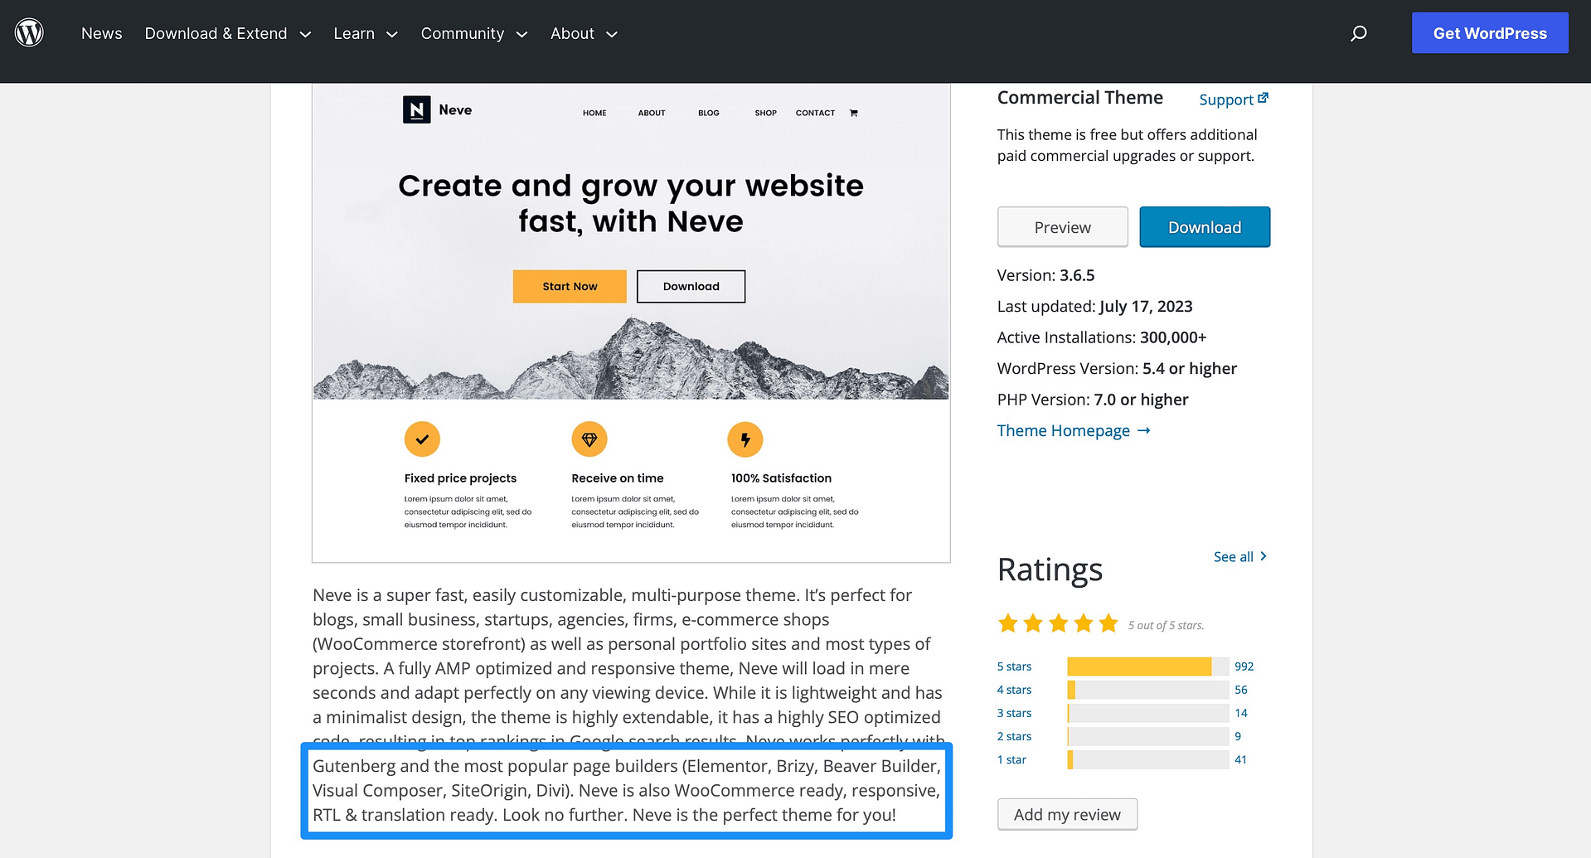Click the chevron icon beside See all
The height and width of the screenshot is (858, 1591).
click(x=1264, y=556)
